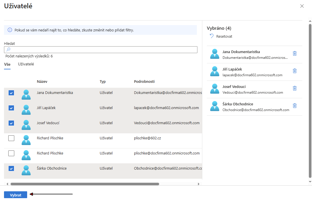Click Šárka Obchodnice avatar in Vybráno panel
312x201 pixels.
coord(215,106)
